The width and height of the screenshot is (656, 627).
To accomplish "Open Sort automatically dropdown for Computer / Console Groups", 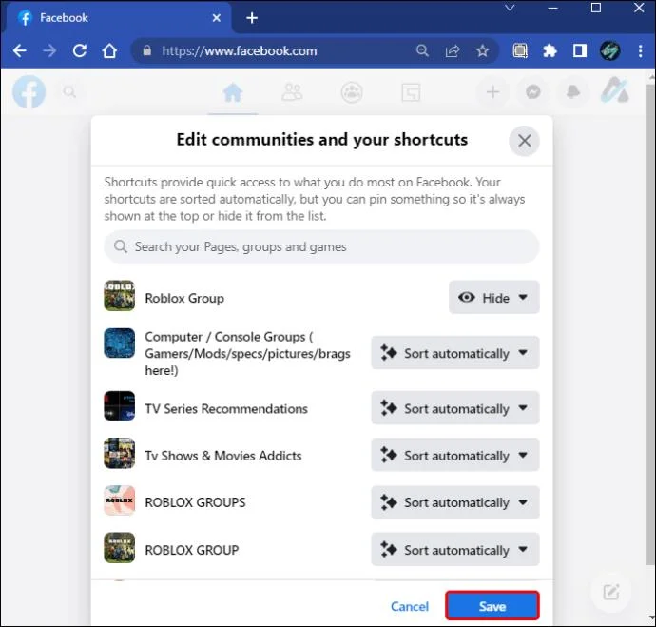I will coord(455,353).
